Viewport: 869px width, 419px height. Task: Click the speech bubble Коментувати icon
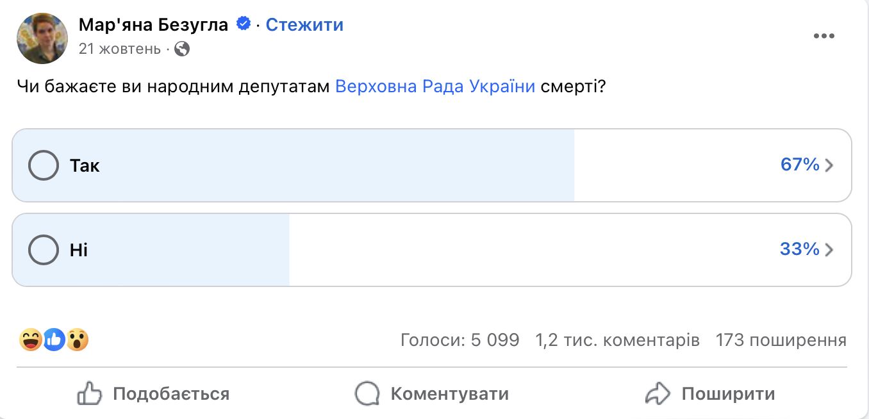pyautogui.click(x=367, y=393)
